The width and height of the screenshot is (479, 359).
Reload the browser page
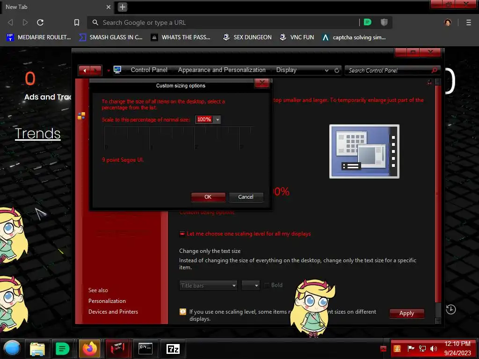click(x=40, y=22)
